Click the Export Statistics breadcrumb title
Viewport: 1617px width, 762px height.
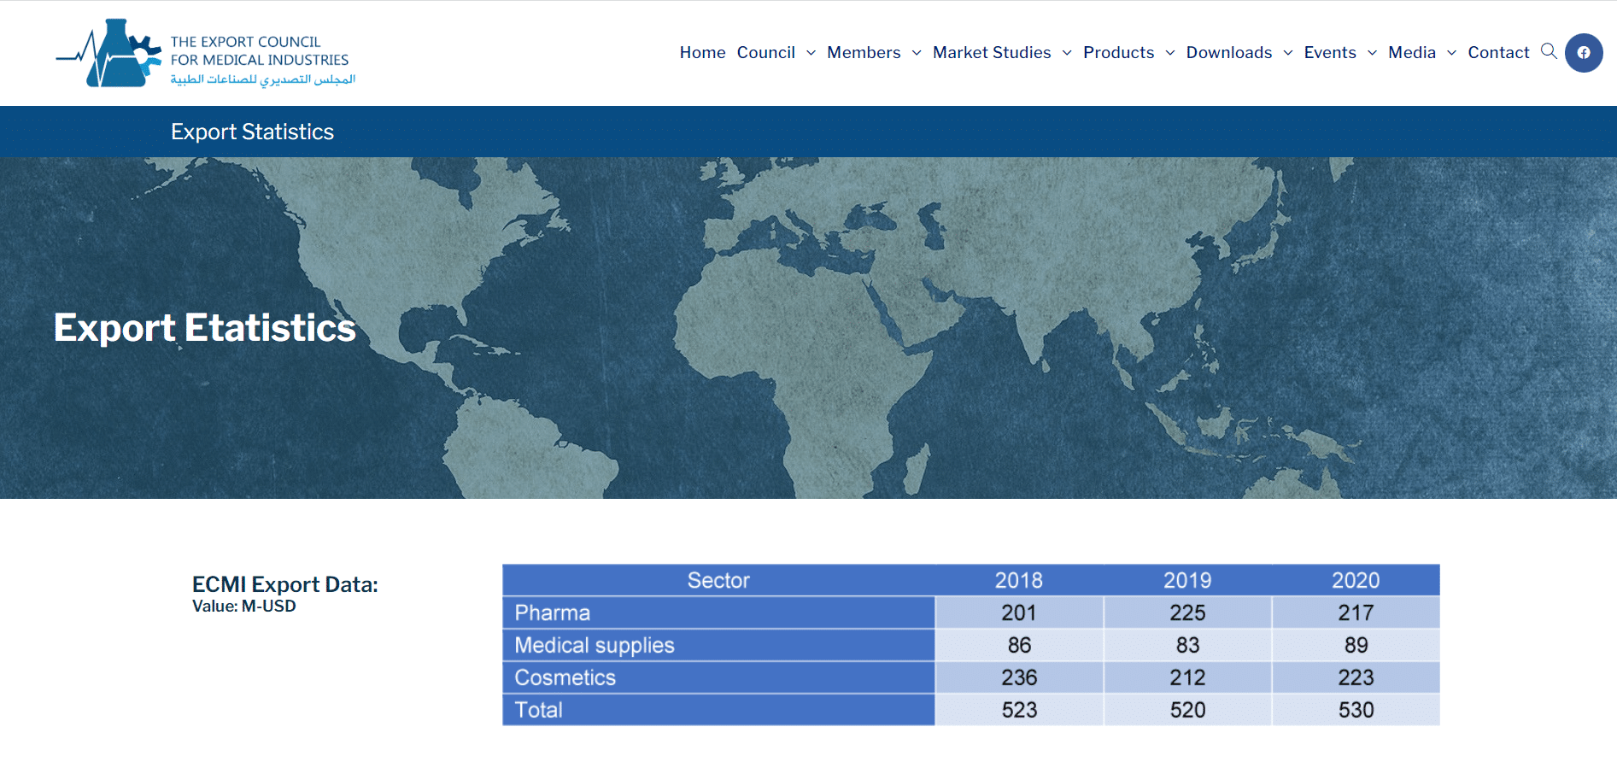252,132
